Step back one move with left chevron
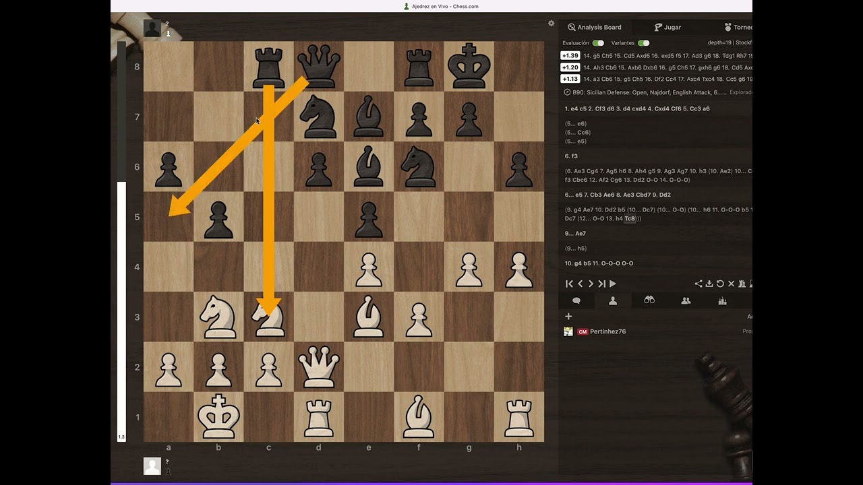863x485 pixels. (x=581, y=284)
